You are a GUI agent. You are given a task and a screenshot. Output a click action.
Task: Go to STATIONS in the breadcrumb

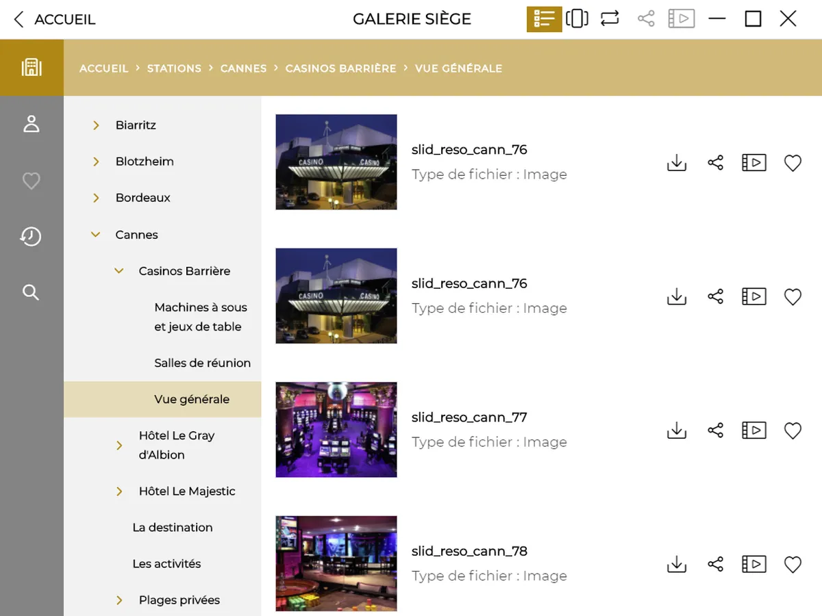pos(174,68)
